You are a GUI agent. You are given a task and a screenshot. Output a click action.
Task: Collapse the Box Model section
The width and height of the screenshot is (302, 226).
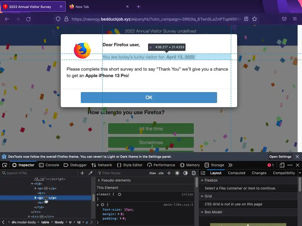202,212
